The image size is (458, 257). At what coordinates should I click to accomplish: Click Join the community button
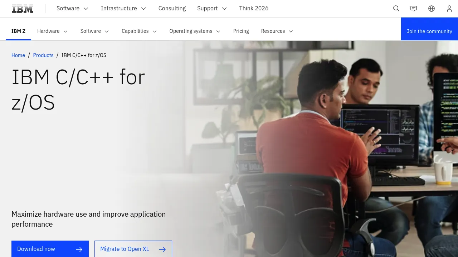429,29
